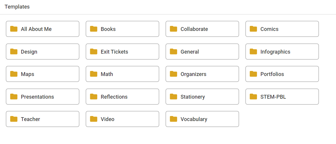
Task: Open the All About Me templates folder
Action: click(x=43, y=29)
